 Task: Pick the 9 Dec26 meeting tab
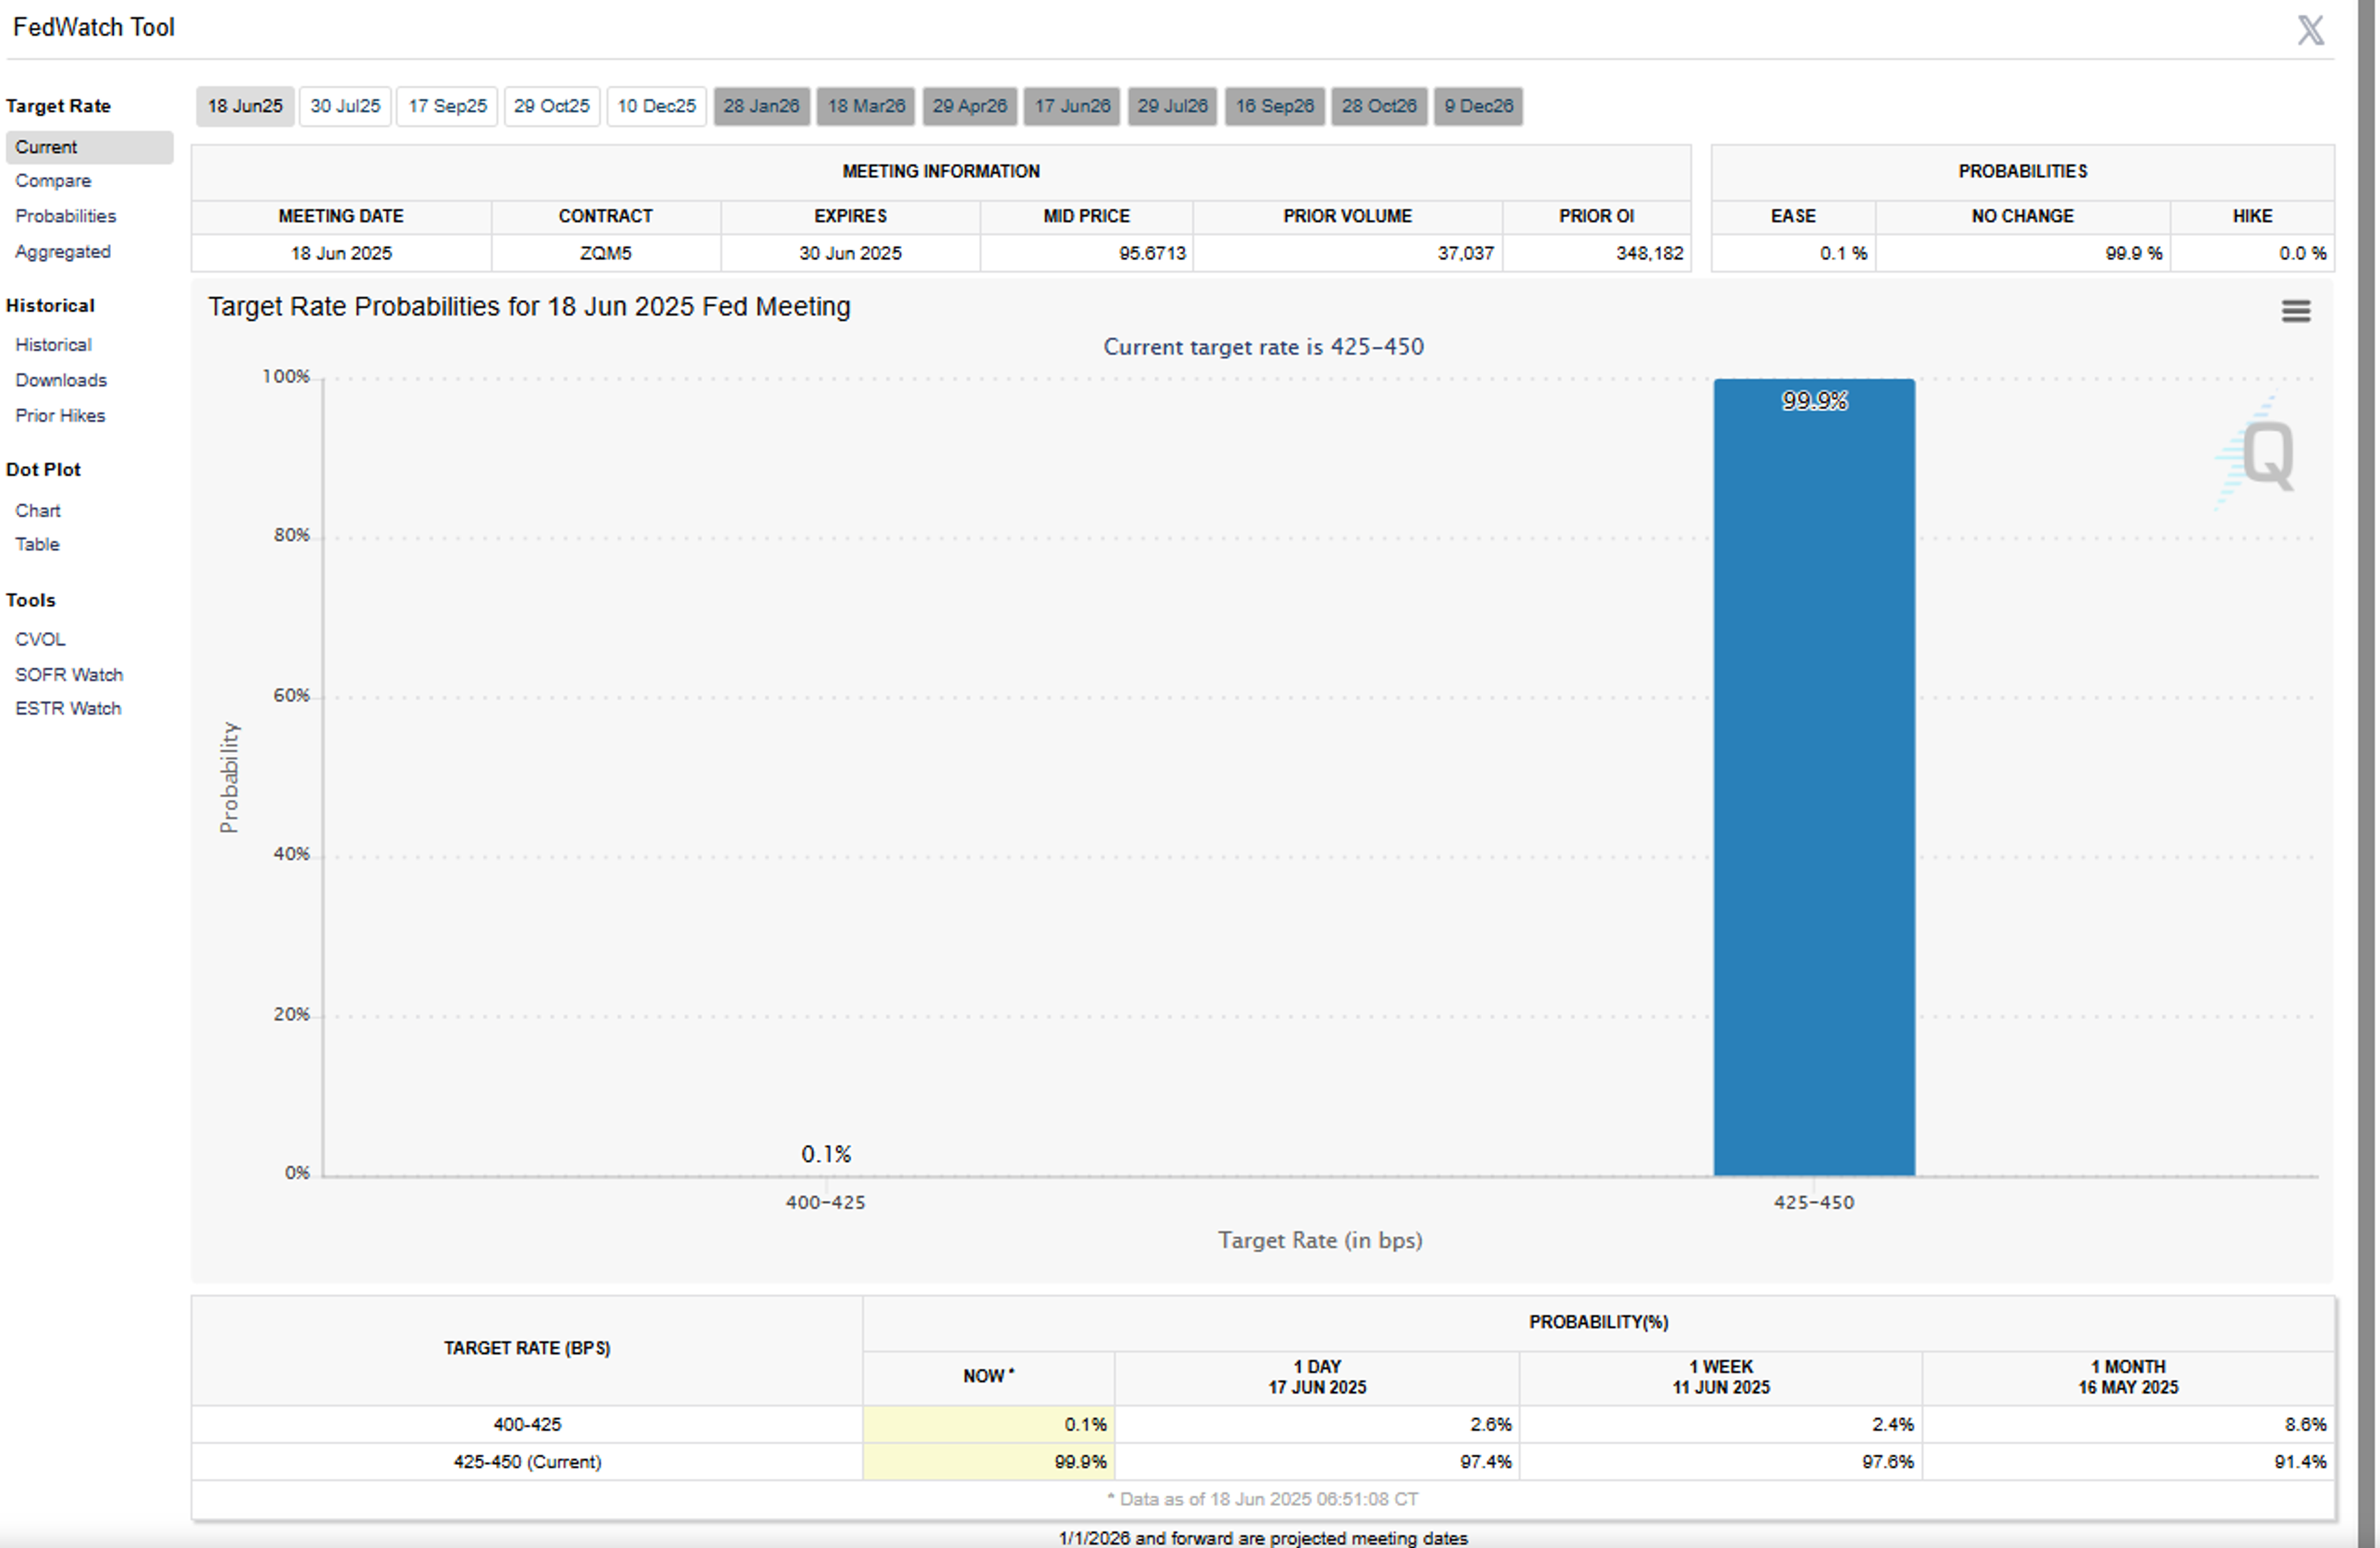click(1478, 106)
